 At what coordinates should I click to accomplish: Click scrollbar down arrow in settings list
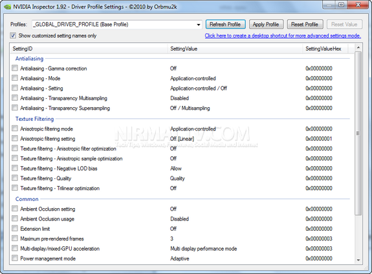[x=358, y=260]
